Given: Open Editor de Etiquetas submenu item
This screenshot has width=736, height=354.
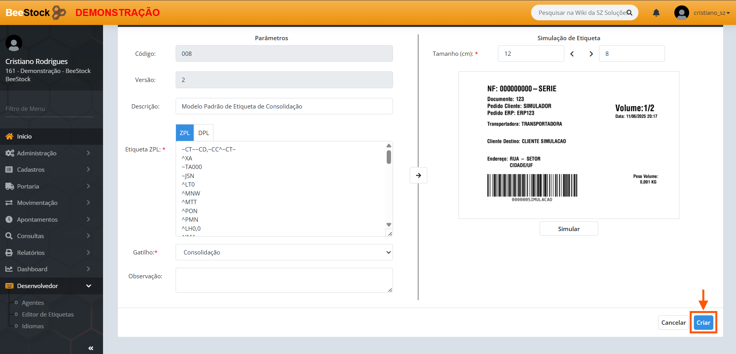Looking at the screenshot, I should click(48, 314).
